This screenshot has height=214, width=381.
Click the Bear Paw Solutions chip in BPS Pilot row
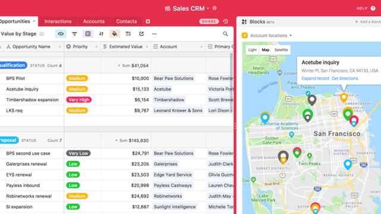click(173, 78)
